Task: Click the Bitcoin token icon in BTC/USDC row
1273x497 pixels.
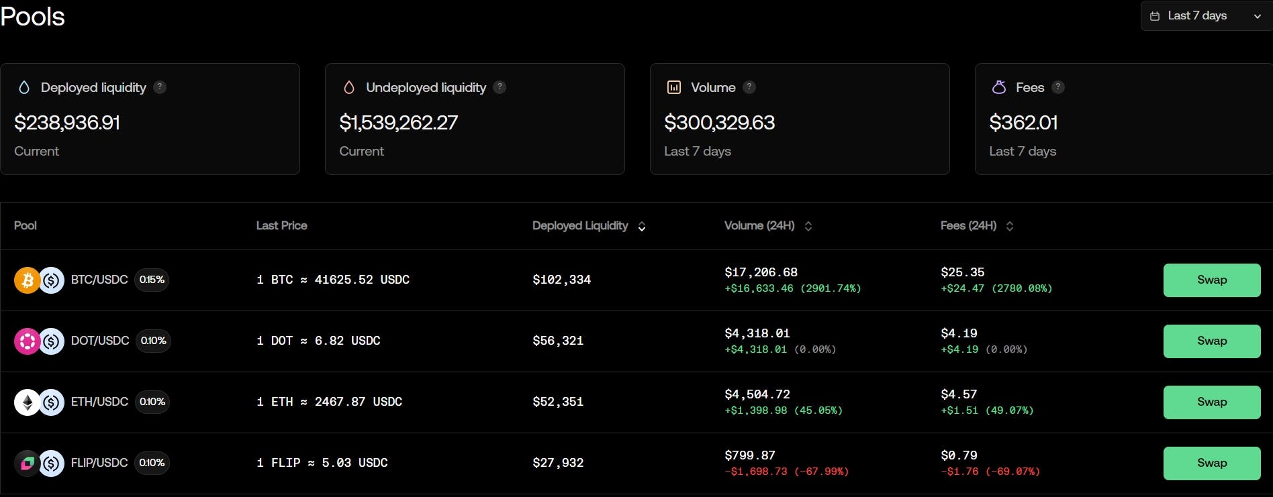Action: pos(27,280)
